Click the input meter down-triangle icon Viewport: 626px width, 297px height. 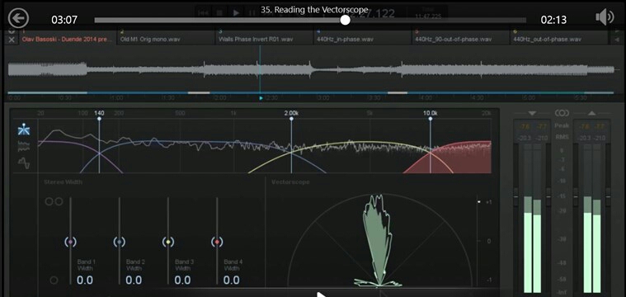[x=532, y=114]
